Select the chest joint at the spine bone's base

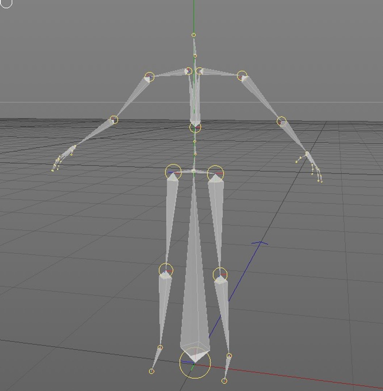coord(195,128)
